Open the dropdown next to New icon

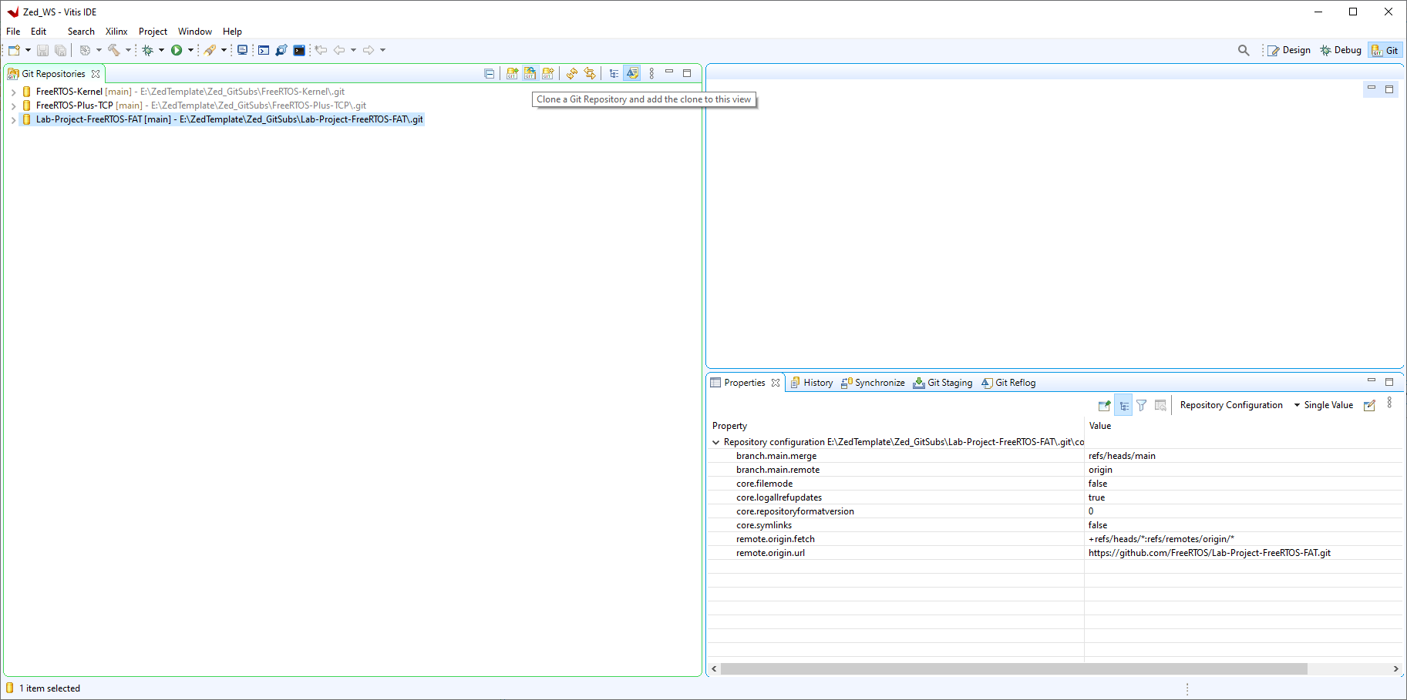click(28, 50)
